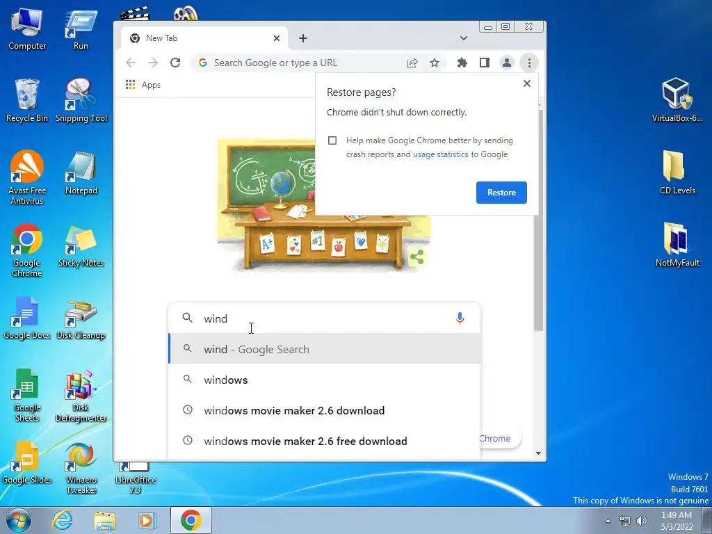This screenshot has width=712, height=534.
Task: Tick the crash reports checkbox
Action: click(x=332, y=140)
